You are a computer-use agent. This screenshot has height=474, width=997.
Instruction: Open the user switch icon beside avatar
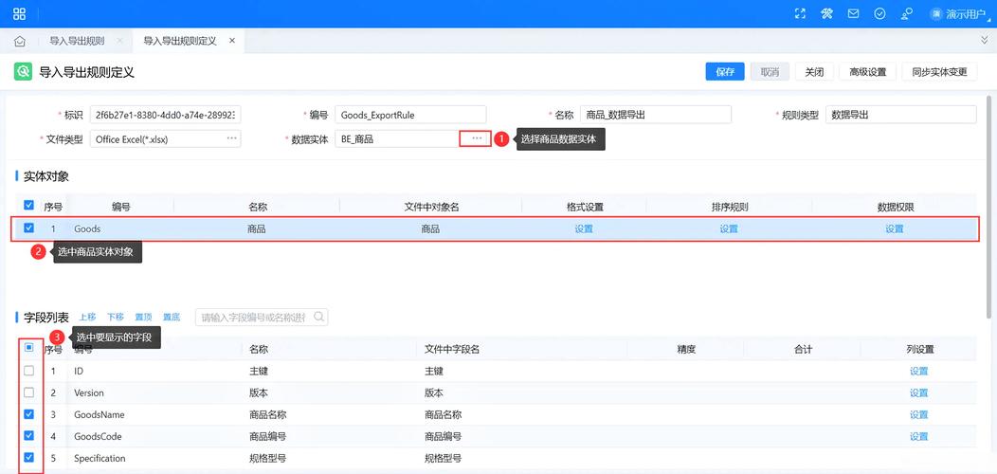click(x=907, y=14)
